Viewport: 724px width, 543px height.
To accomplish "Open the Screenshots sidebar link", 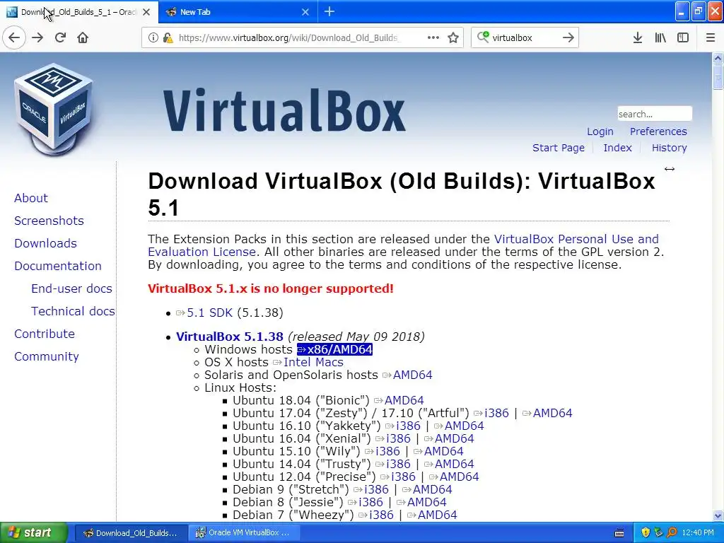I will click(x=49, y=221).
